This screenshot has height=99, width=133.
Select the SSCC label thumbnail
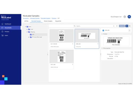click(61, 56)
